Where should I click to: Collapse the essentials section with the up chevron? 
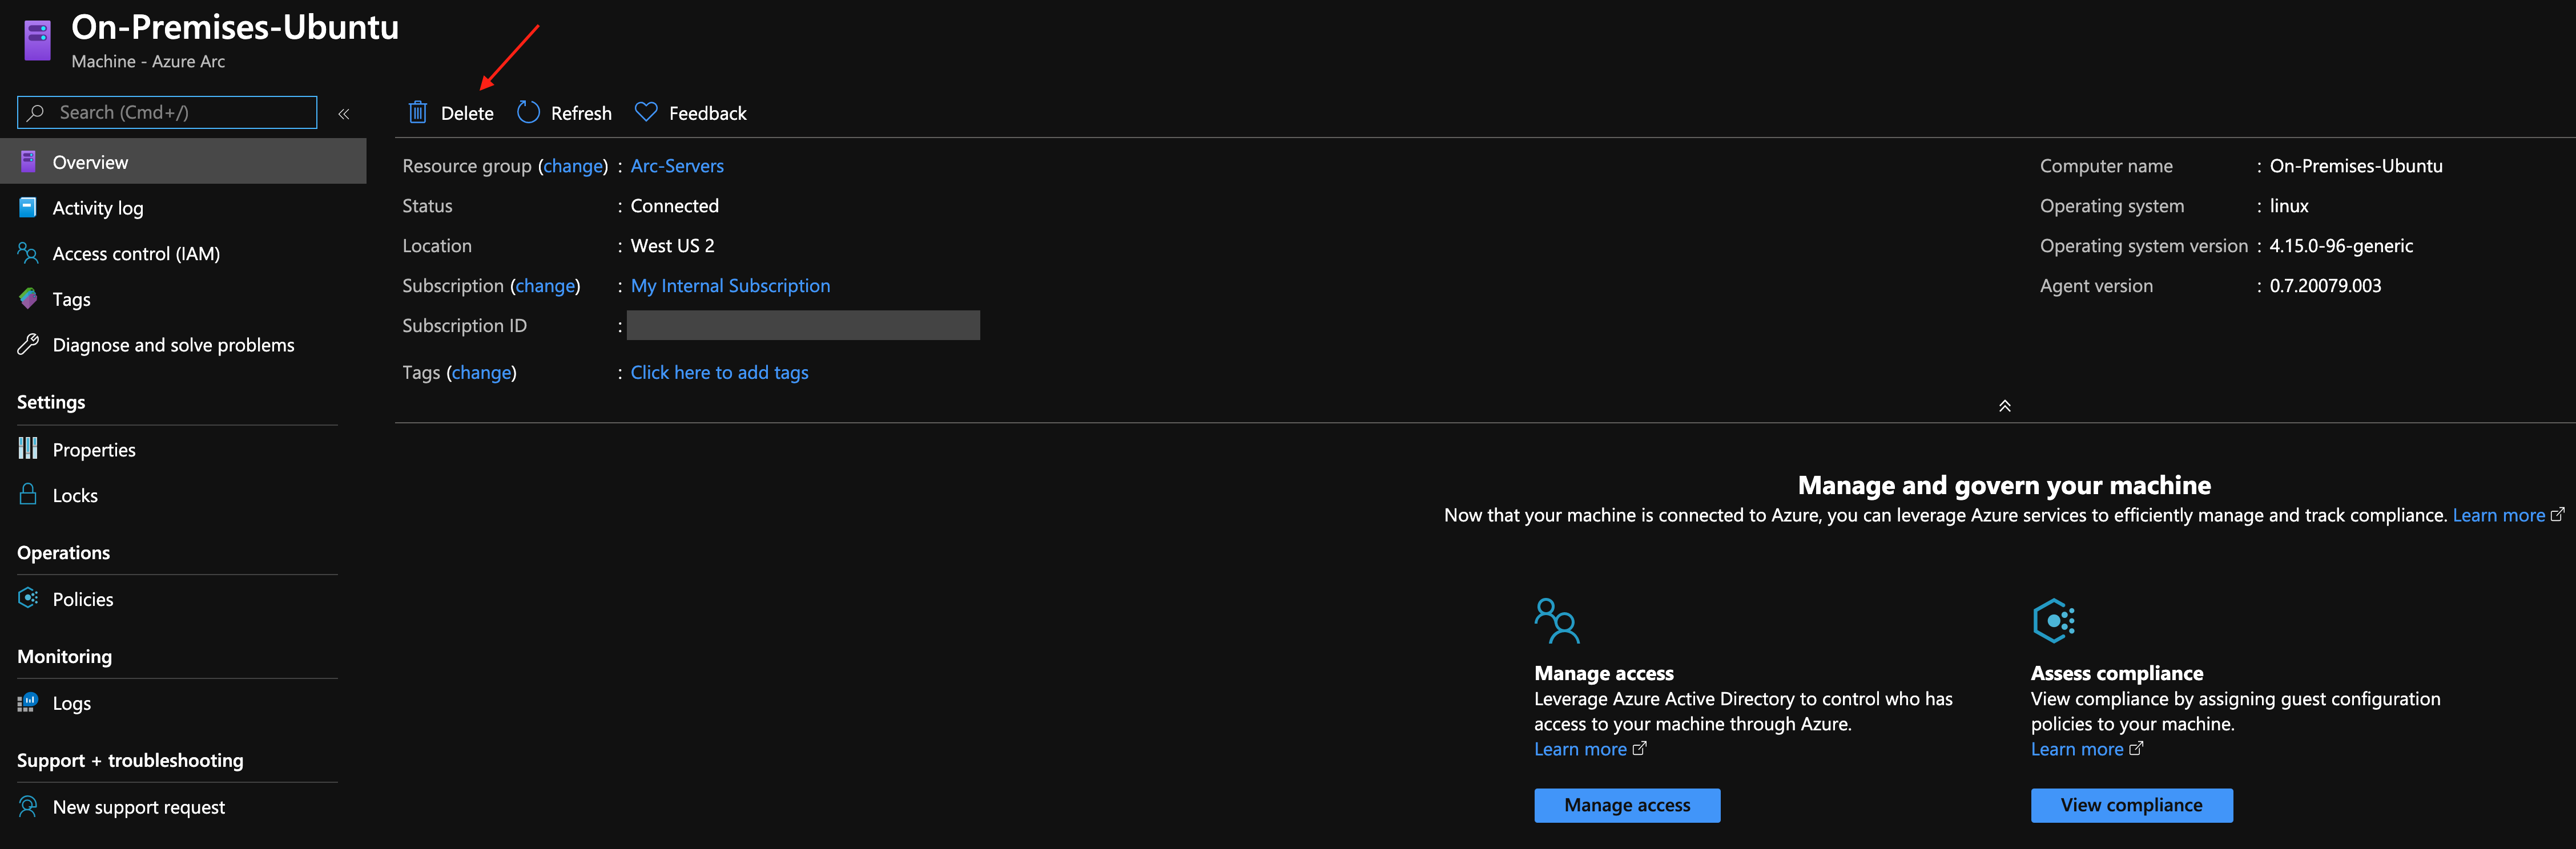point(2004,406)
